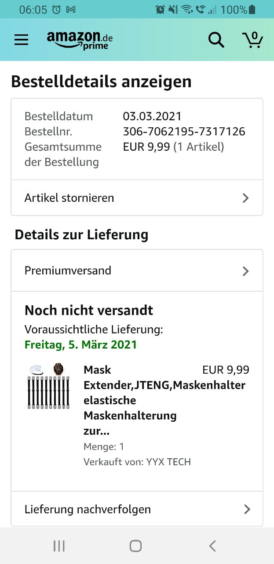Open the hamburger navigation menu
Image resolution: width=274 pixels, height=564 pixels.
click(x=21, y=40)
